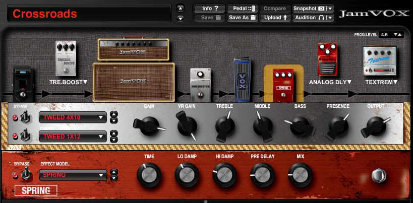Select next reverb model down arrow

113,178
